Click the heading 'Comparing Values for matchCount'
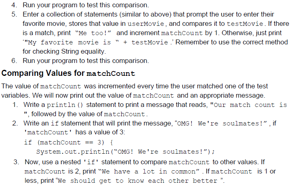The height and width of the screenshot is (186, 292). [68, 73]
